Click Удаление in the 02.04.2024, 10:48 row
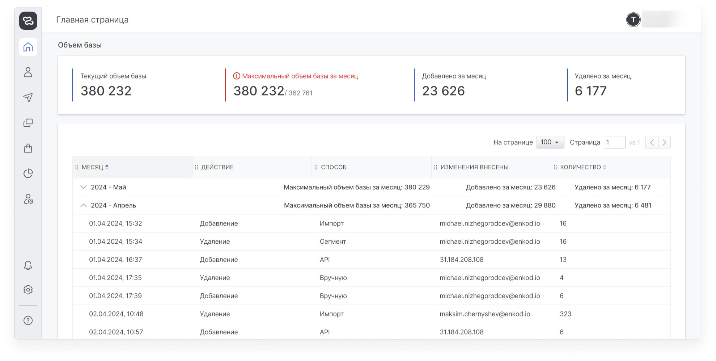 tap(215, 314)
